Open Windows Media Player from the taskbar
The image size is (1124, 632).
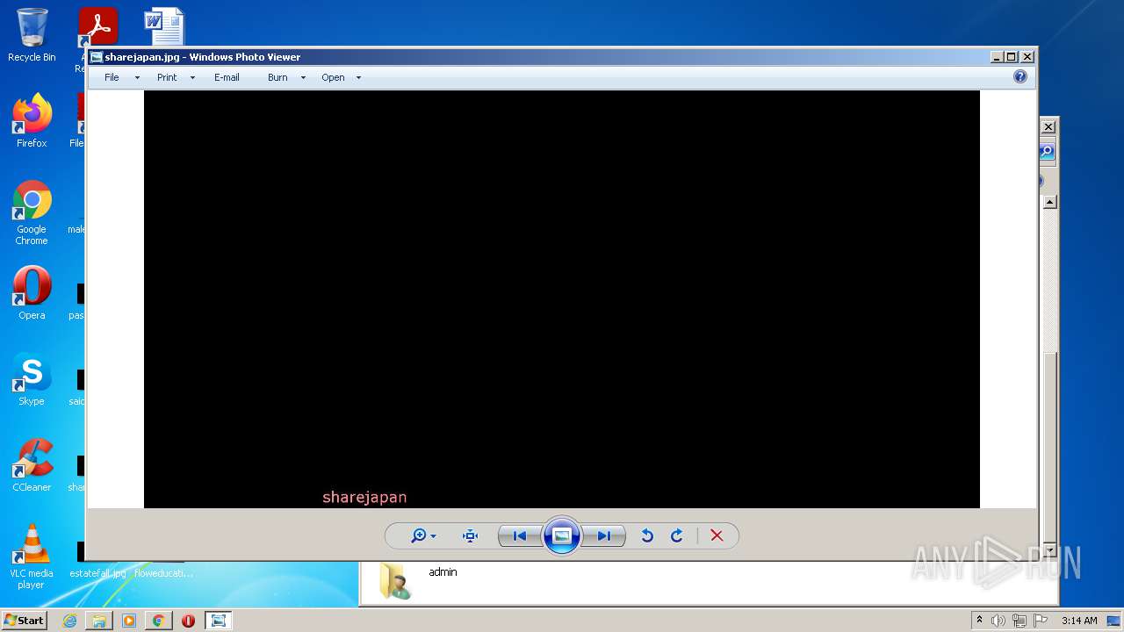129,621
